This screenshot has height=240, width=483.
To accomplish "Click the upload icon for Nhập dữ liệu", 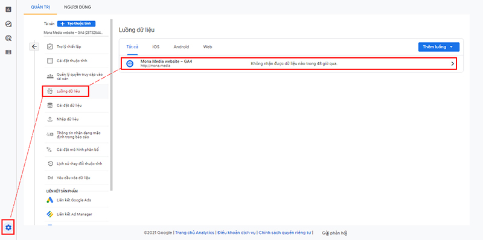I will click(x=50, y=119).
